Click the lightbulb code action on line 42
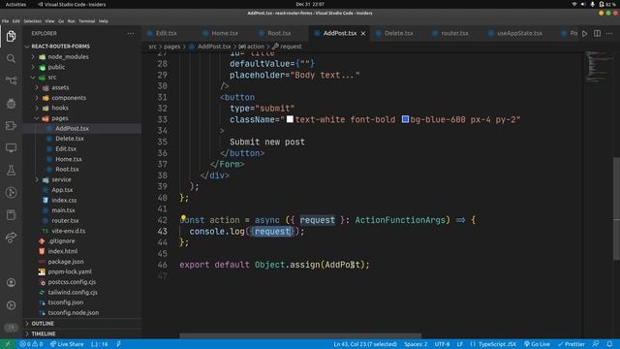Image resolution: width=620 pixels, height=349 pixels. (183, 217)
